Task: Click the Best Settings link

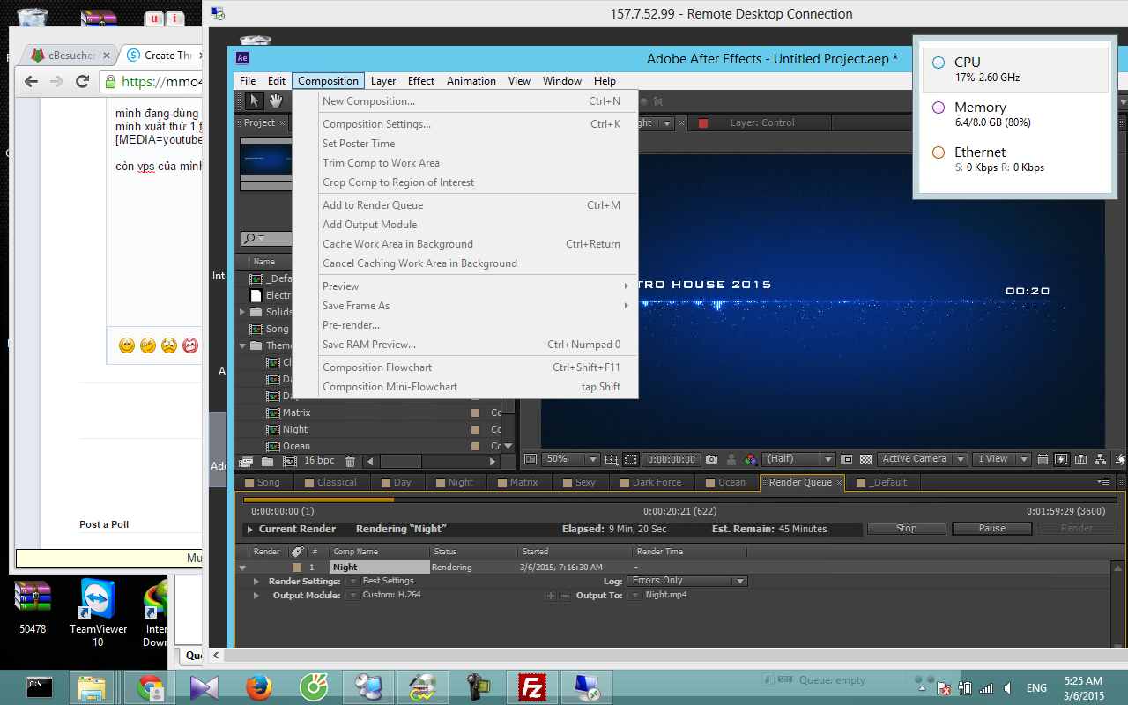Action: click(x=388, y=581)
